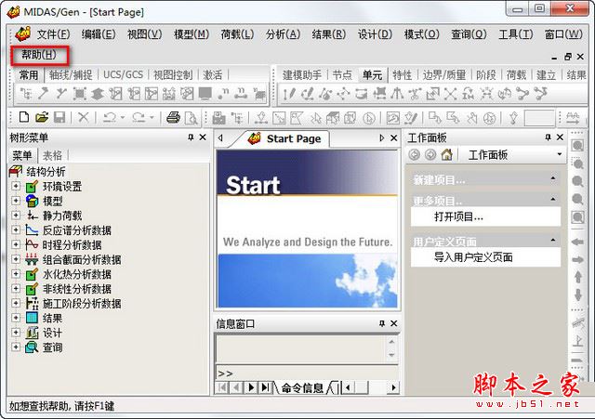This screenshot has height=419, width=595.
Task: Click the Print icon
Action: click(x=174, y=117)
